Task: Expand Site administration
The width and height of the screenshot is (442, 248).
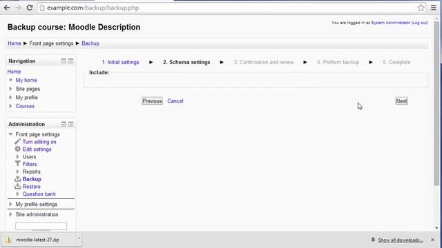Action: (x=10, y=214)
